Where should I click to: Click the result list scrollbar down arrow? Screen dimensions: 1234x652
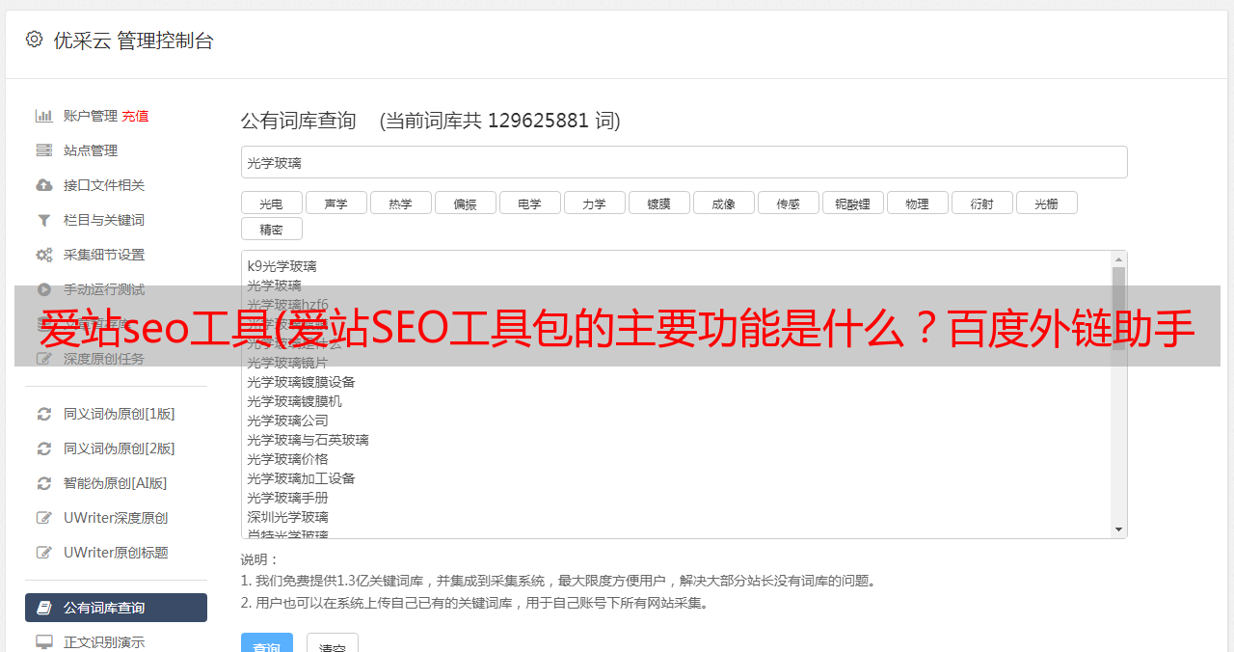coord(1118,530)
